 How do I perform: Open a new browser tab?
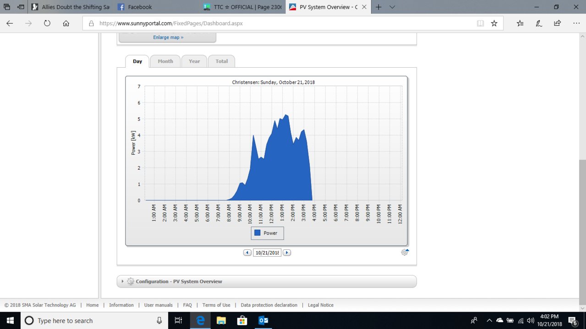[x=378, y=7]
